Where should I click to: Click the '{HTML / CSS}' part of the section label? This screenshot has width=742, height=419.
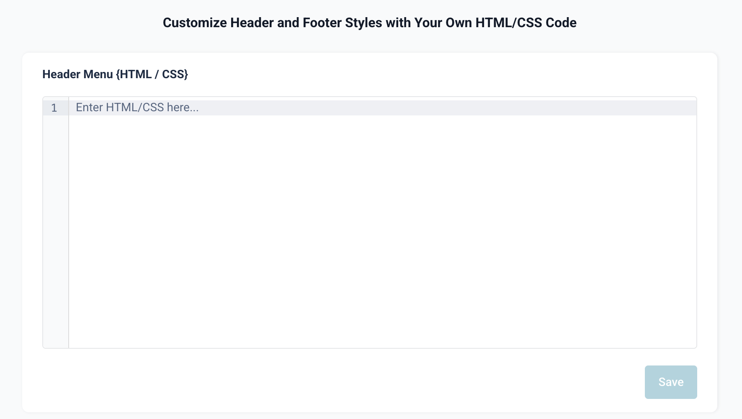tap(152, 74)
